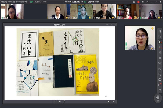This screenshot has height=108, width=163.
Task: Click trophy icon on 张晶波 video
Action: pyautogui.click(x=90, y=18)
